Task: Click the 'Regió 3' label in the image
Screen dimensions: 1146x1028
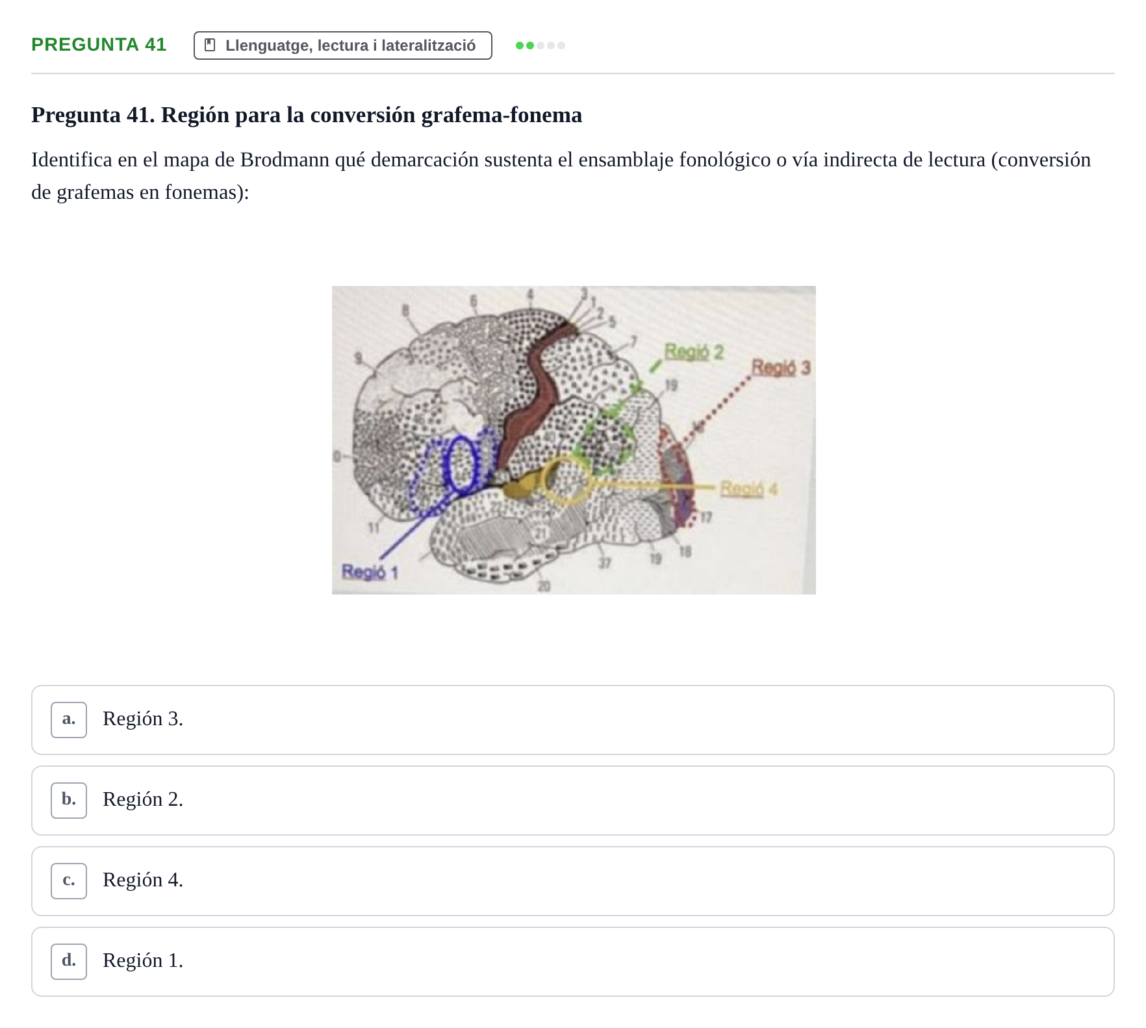Action: click(x=781, y=368)
